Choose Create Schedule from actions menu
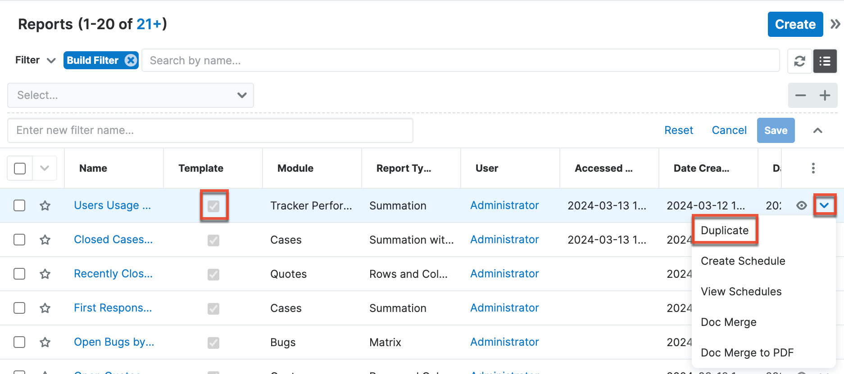This screenshot has height=374, width=844. tap(743, 261)
